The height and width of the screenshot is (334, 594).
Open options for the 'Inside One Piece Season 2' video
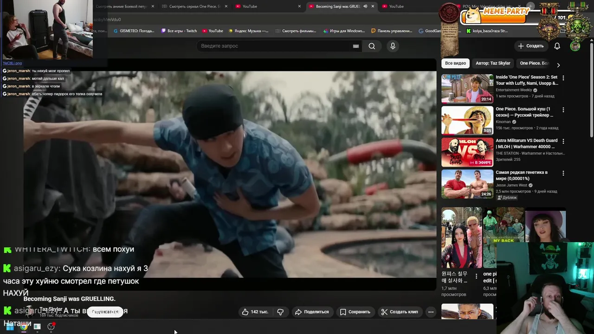click(x=563, y=78)
